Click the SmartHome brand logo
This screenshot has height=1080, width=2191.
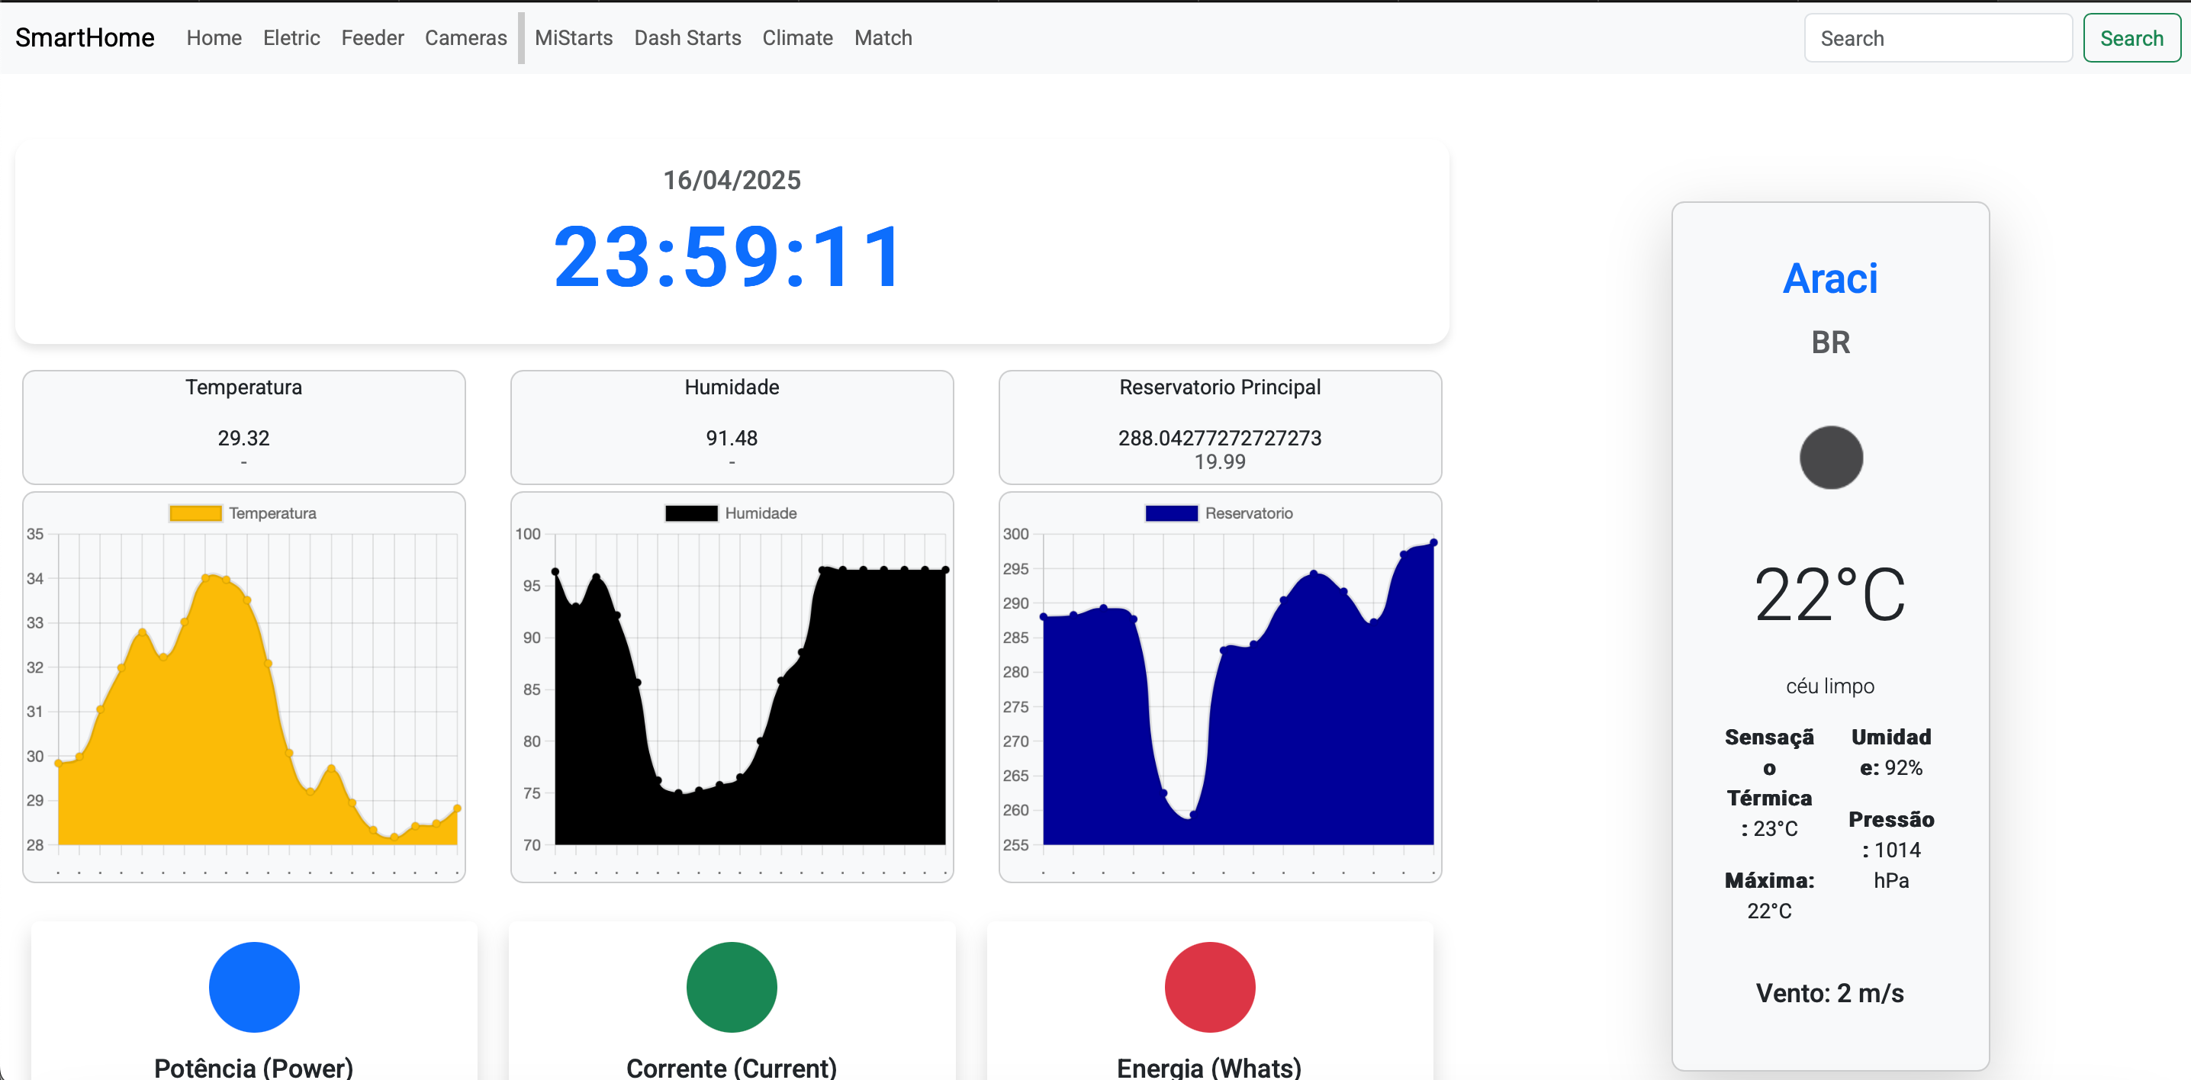click(85, 38)
